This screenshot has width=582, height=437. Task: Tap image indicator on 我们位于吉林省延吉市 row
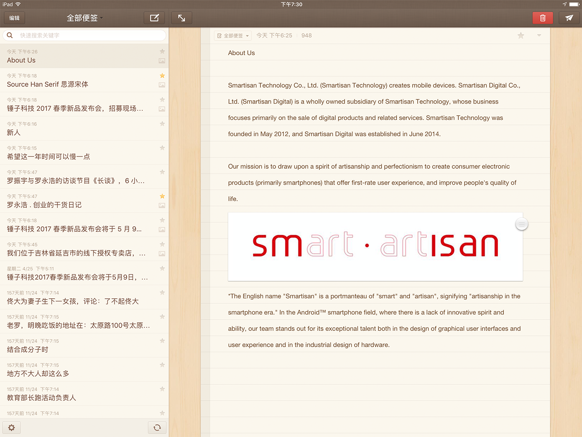coord(162,254)
